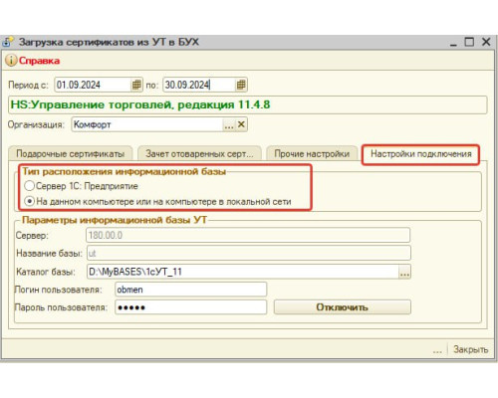498x398 pixels.
Task: Clear the Организация field with X icon
Action: [241, 124]
